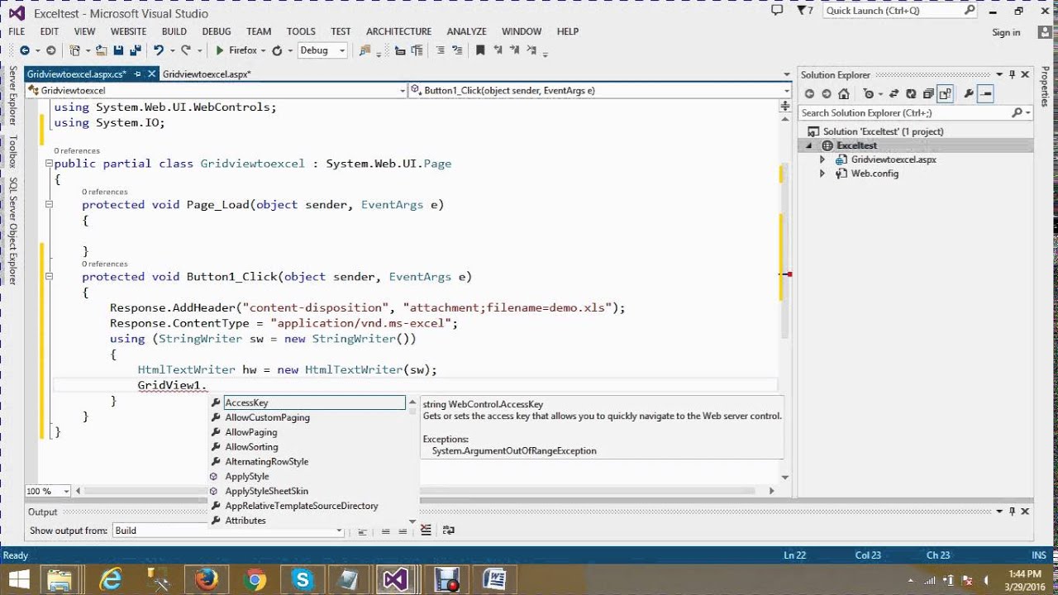Open the FILE menu

click(x=17, y=31)
